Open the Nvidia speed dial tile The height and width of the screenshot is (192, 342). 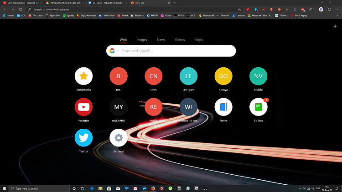pos(258,76)
